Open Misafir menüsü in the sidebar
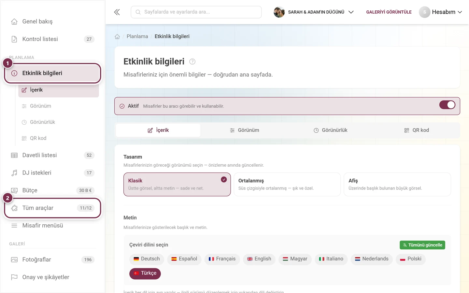 [52, 226]
